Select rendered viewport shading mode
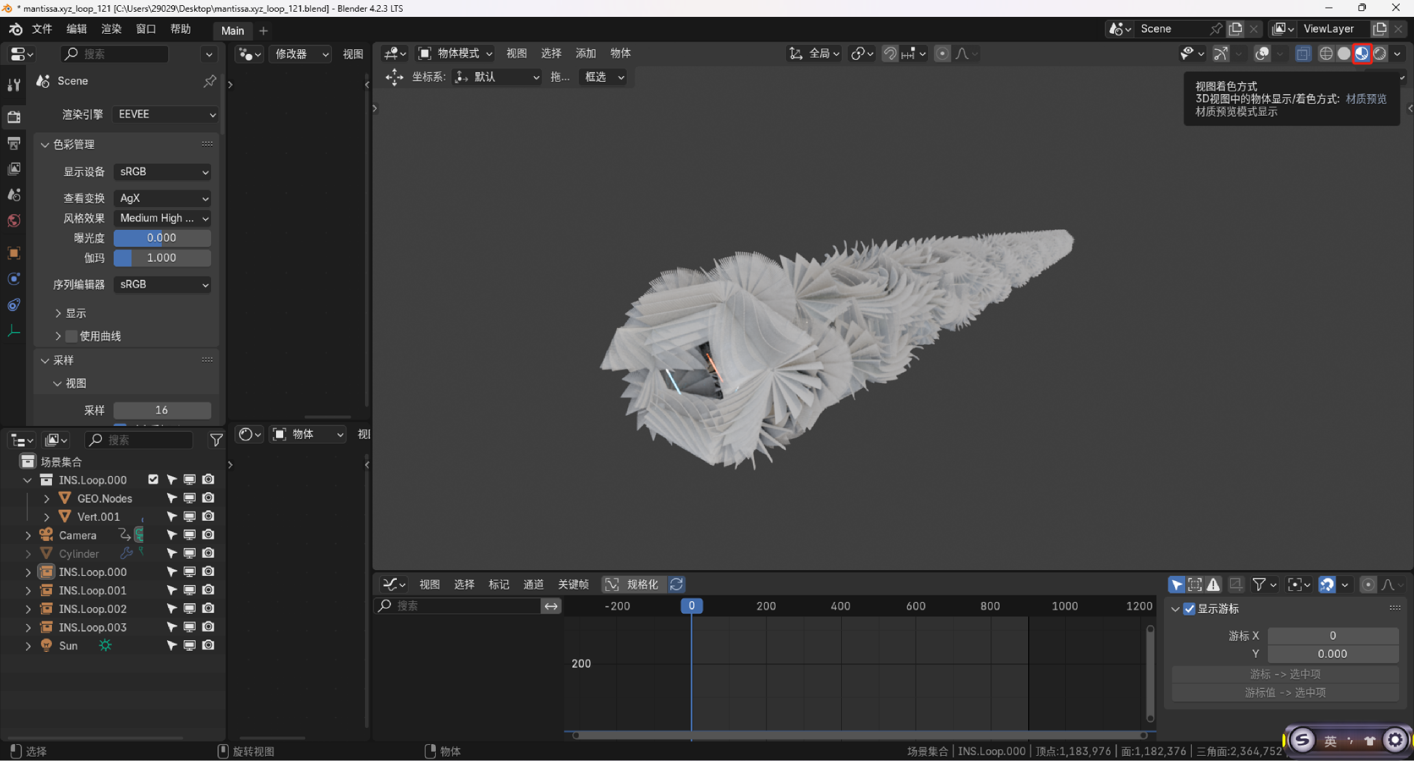 point(1380,54)
